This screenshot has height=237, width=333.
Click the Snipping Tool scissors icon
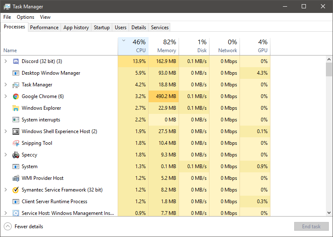coord(16,143)
